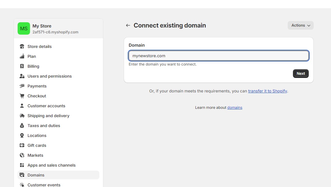331x187 pixels.
Task: Click the Customer events cursor icon
Action: pos(22,185)
